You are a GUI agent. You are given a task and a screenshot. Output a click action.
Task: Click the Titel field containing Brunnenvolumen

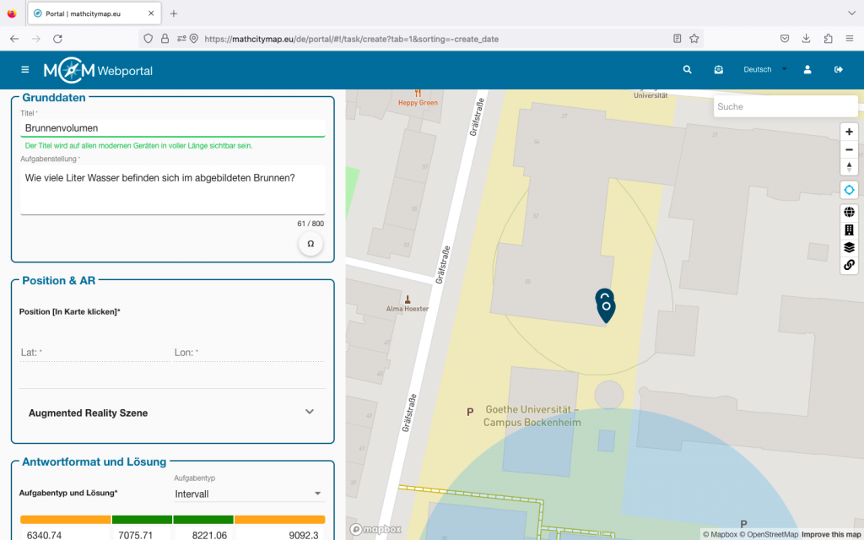(x=172, y=128)
